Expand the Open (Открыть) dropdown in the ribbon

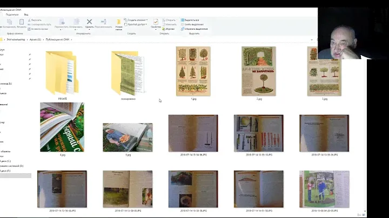pos(170,20)
